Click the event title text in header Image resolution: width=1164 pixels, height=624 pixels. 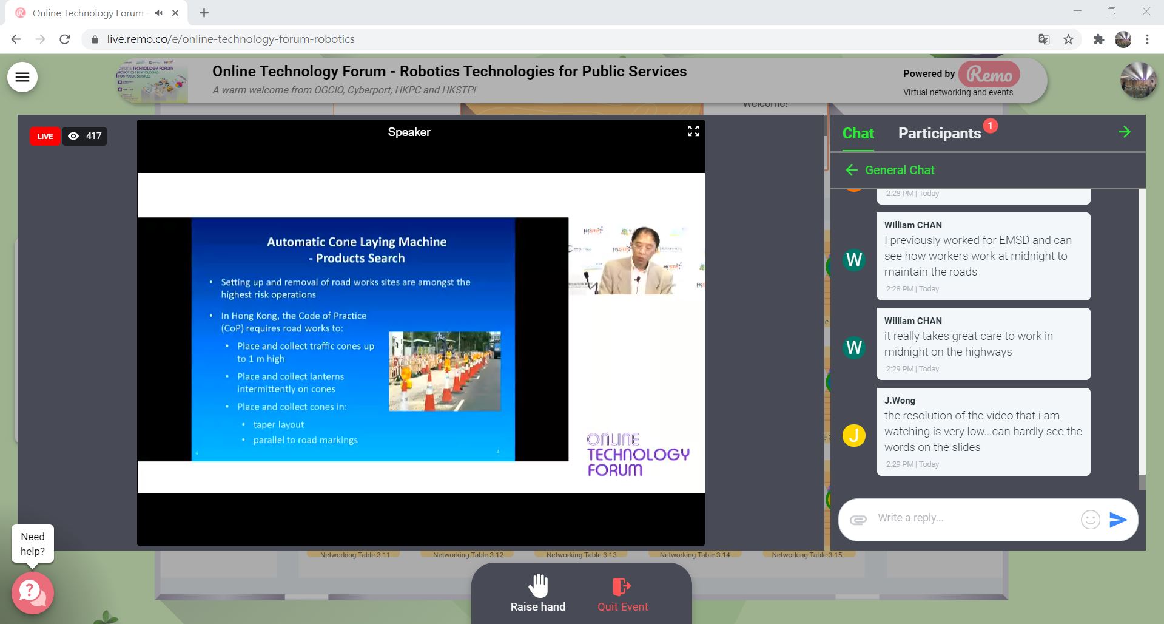(449, 71)
